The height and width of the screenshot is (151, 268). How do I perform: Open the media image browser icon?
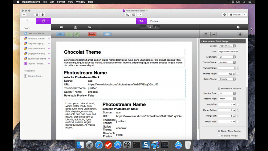coord(134,15)
